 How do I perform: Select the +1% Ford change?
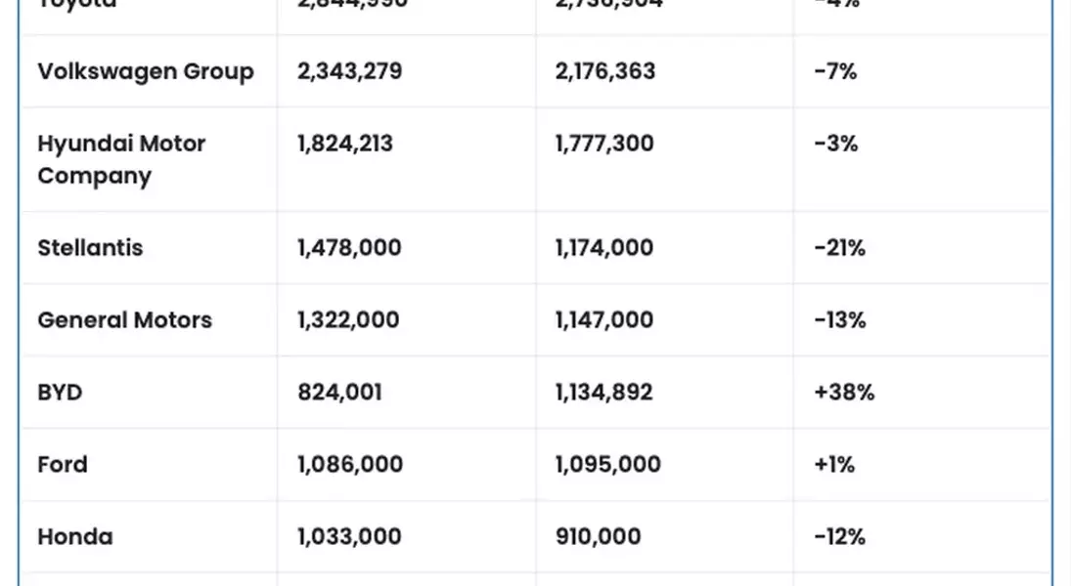[834, 465]
